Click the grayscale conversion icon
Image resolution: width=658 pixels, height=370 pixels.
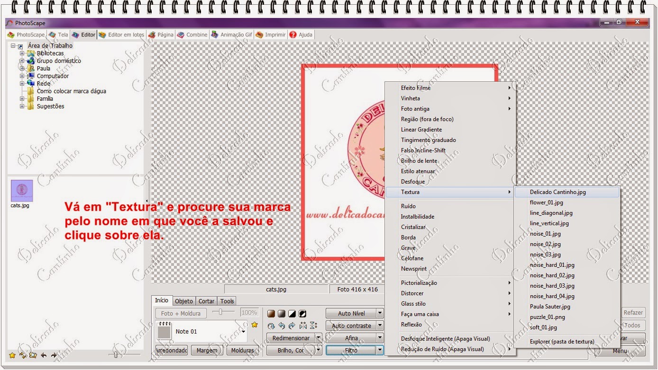pos(282,314)
